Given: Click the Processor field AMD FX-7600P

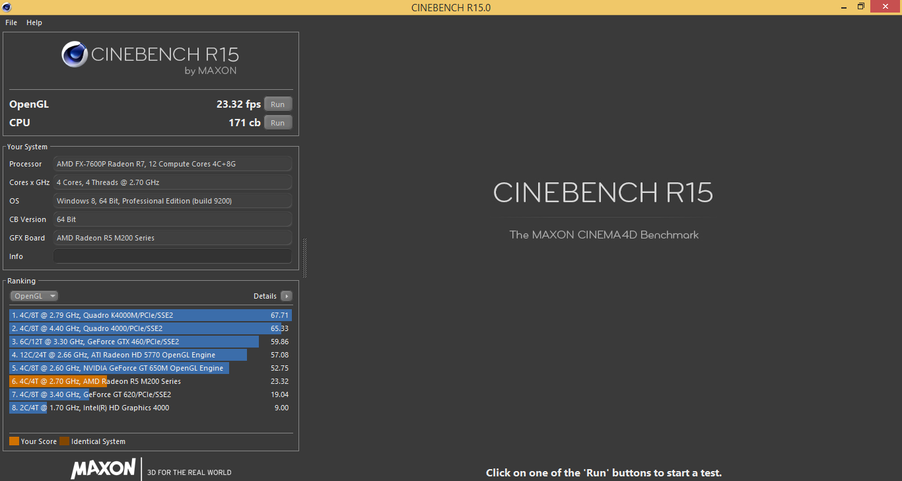Looking at the screenshot, I should tap(172, 164).
